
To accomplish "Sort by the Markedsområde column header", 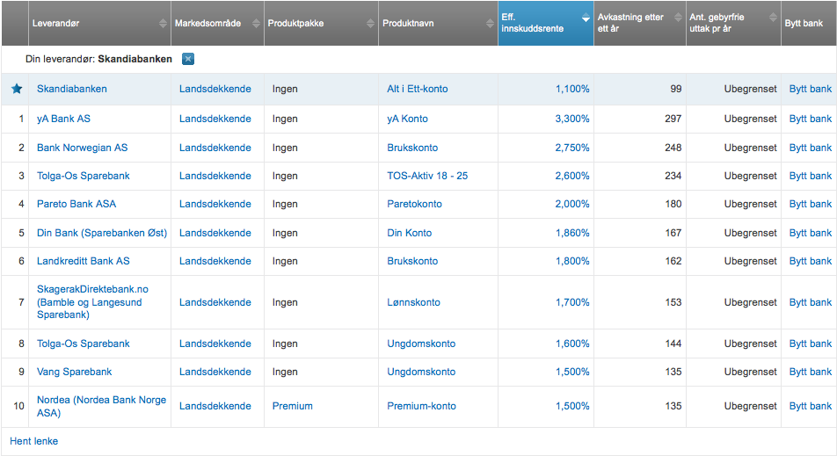I will coord(217,24).
